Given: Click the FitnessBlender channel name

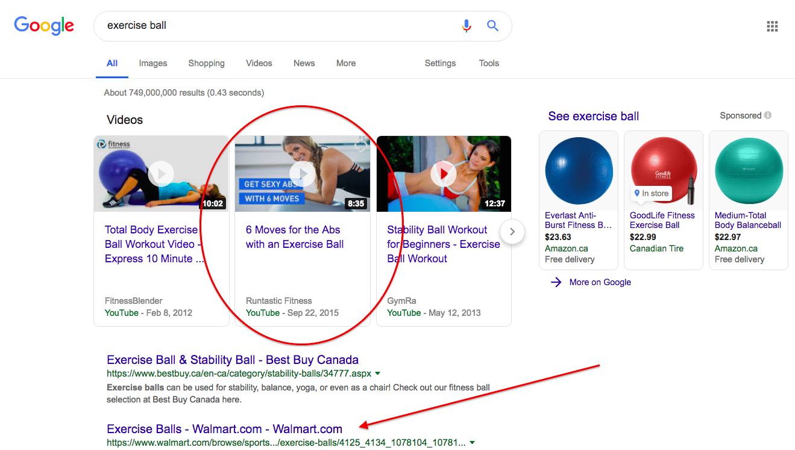Looking at the screenshot, I should click(x=133, y=301).
